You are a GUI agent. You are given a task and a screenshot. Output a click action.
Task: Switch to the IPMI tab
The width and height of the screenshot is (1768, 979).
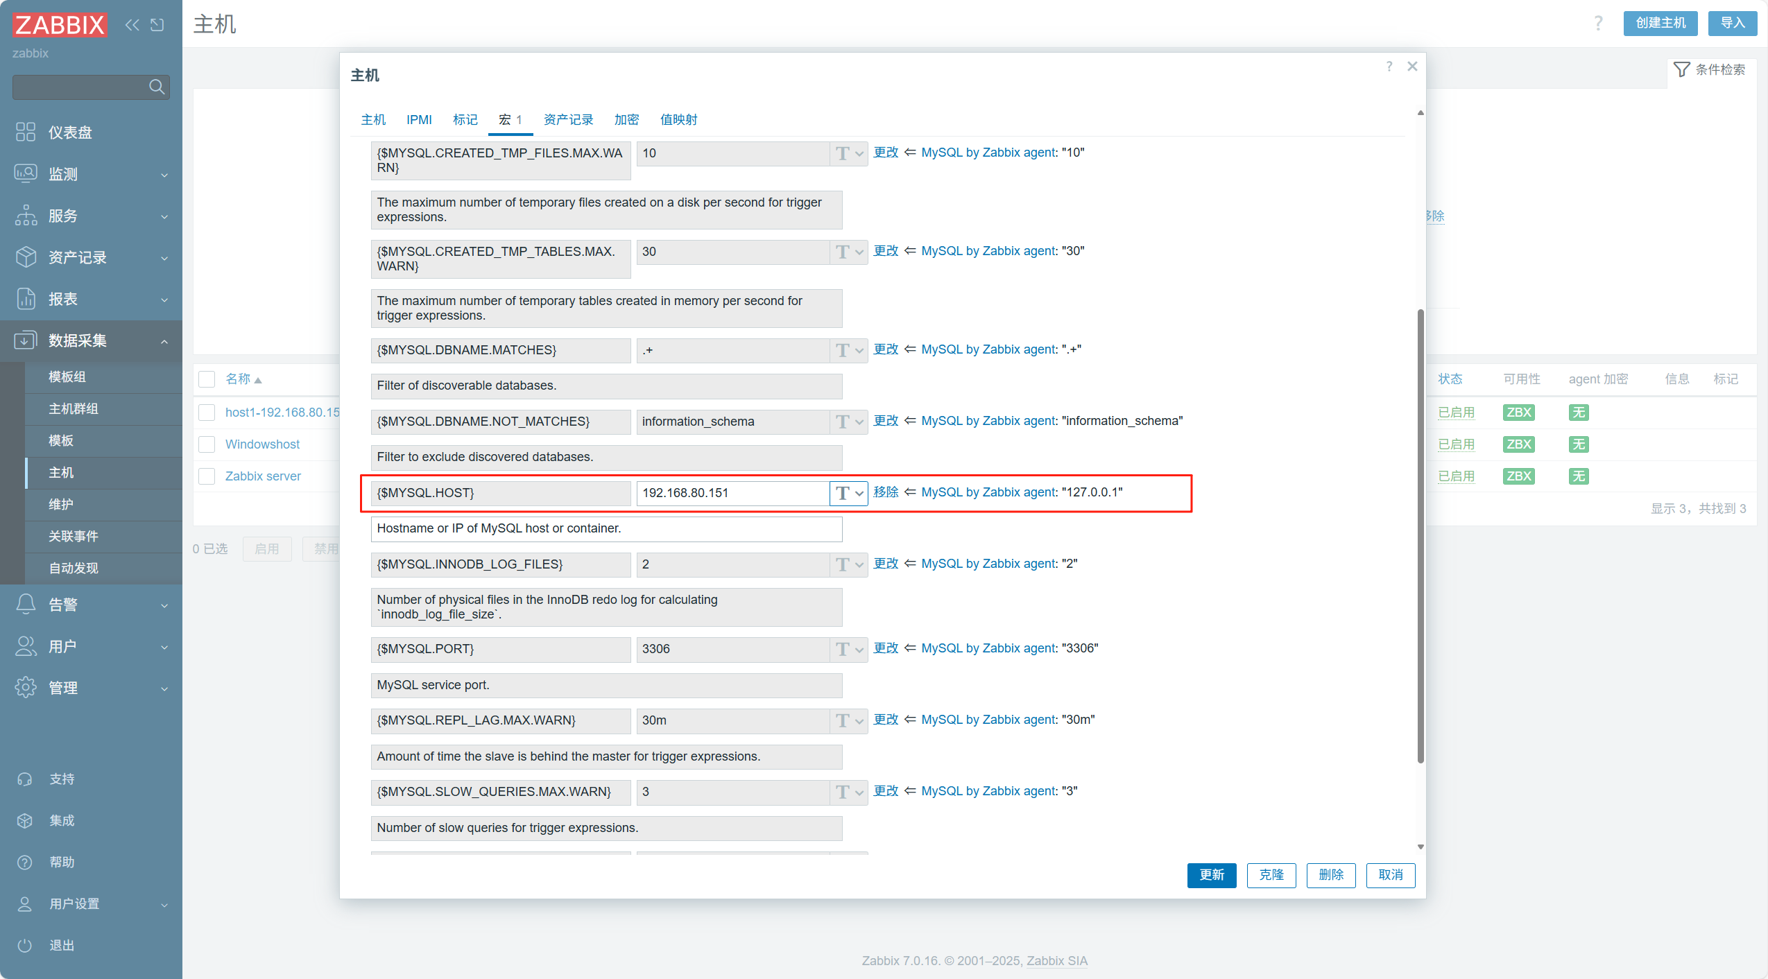[419, 119]
